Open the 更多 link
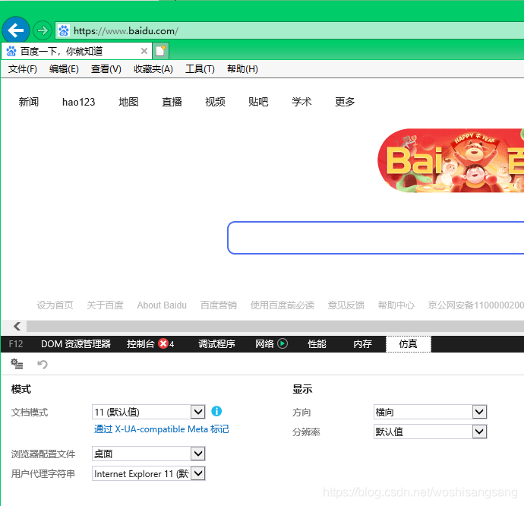 tap(345, 102)
